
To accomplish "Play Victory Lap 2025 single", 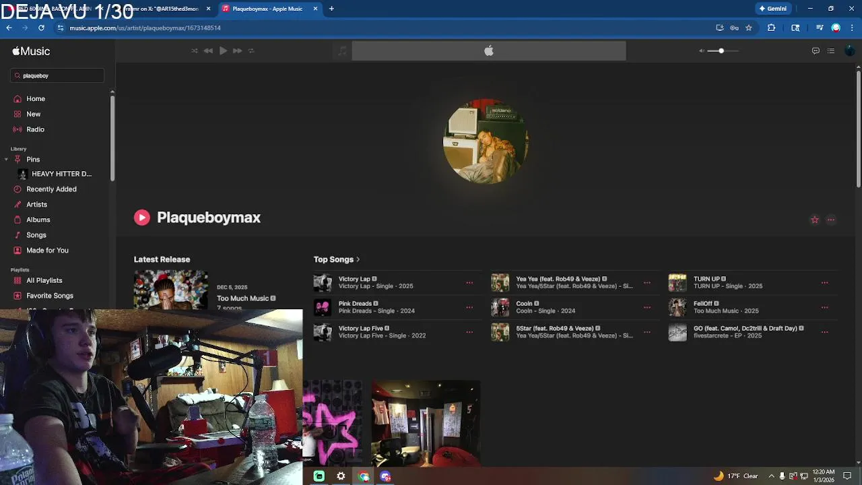I will (x=323, y=282).
